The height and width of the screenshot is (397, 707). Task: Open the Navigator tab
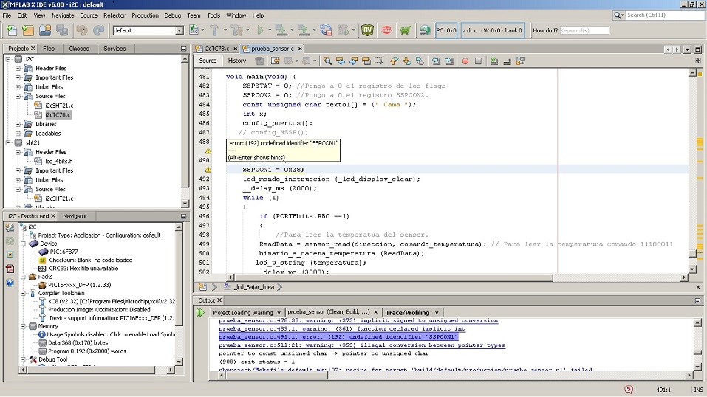[x=75, y=216]
